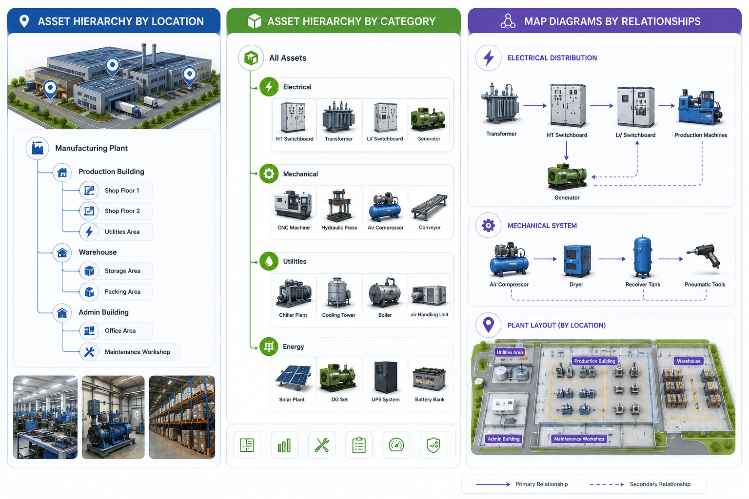
Task: Select the Energy category solar icon
Action: pyautogui.click(x=269, y=346)
